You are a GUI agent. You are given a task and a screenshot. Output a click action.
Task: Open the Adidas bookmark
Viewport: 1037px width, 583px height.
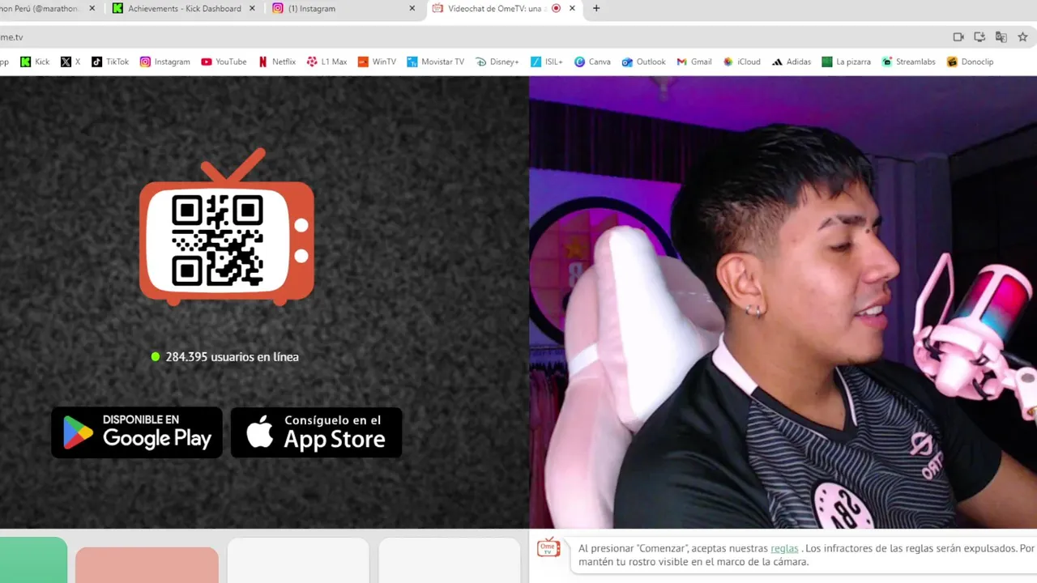[792, 62]
